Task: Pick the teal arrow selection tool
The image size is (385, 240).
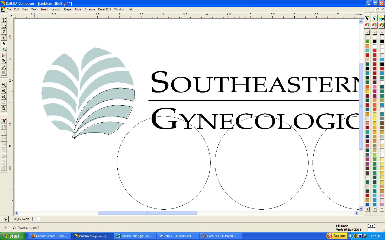Action: pyautogui.click(x=4, y=49)
